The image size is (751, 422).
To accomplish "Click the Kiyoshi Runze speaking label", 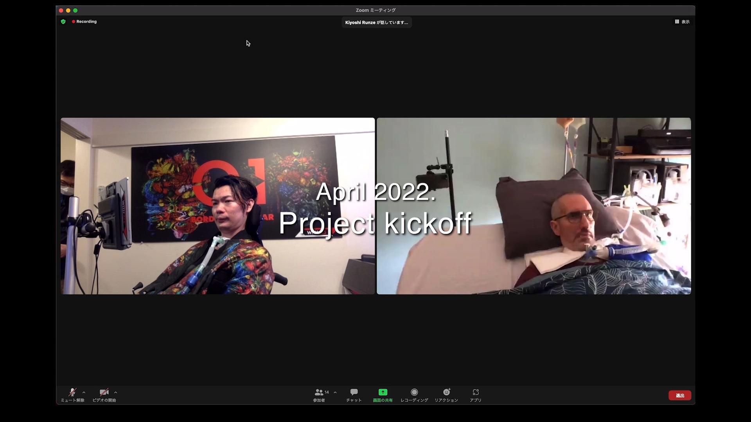I will 376,23.
